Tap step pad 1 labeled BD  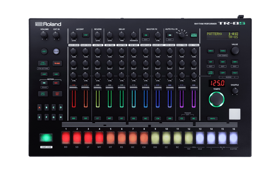click(66, 138)
